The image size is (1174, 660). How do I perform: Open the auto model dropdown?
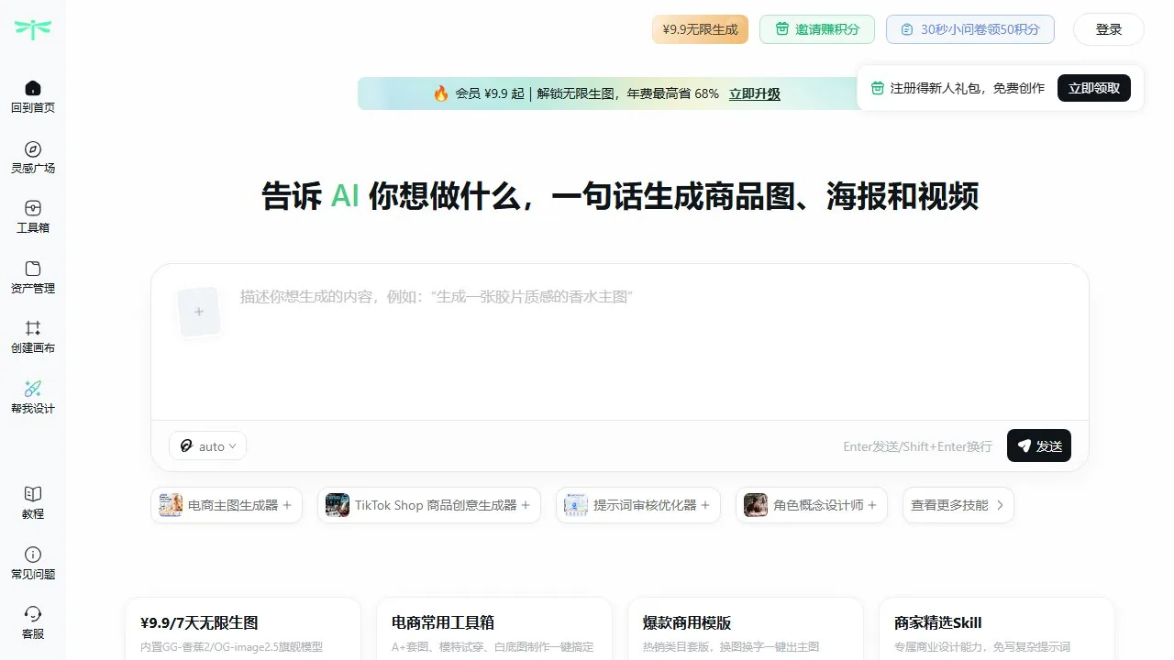click(208, 445)
